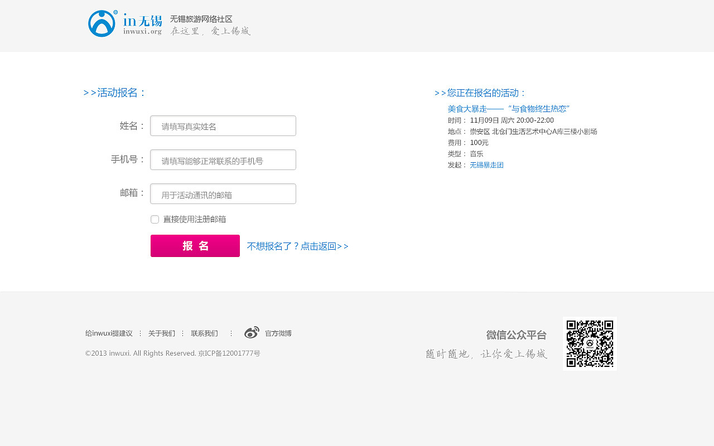Open the Weibo icon in footer
714x446 pixels.
(x=252, y=333)
